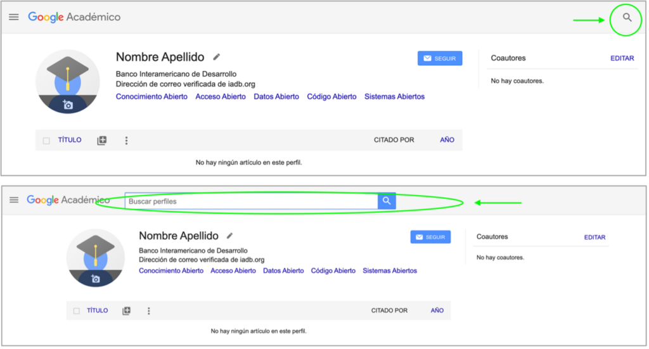The height and width of the screenshot is (349, 649).
Task: Click EDITAR in lower Coautores panel
Action: (x=594, y=238)
